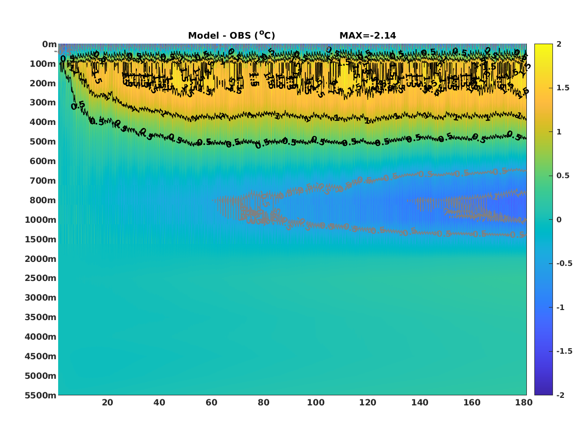Click the colorbar bottom label '-2'
The image size is (585, 439).
pos(560,395)
